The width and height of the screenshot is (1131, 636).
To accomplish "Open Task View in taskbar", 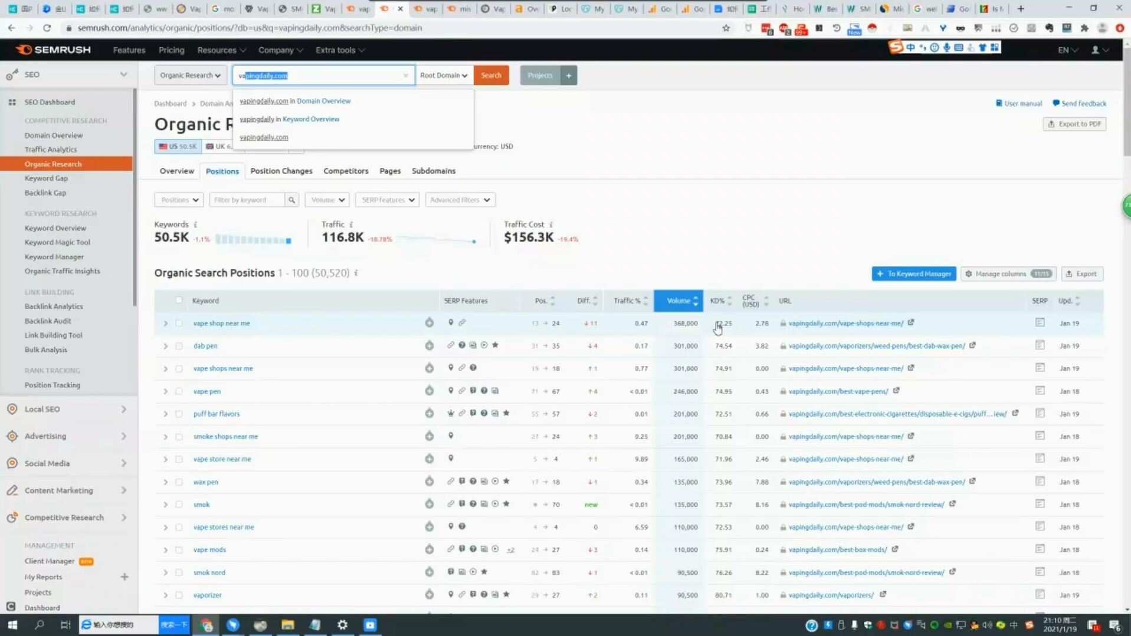I will pyautogui.click(x=65, y=625).
